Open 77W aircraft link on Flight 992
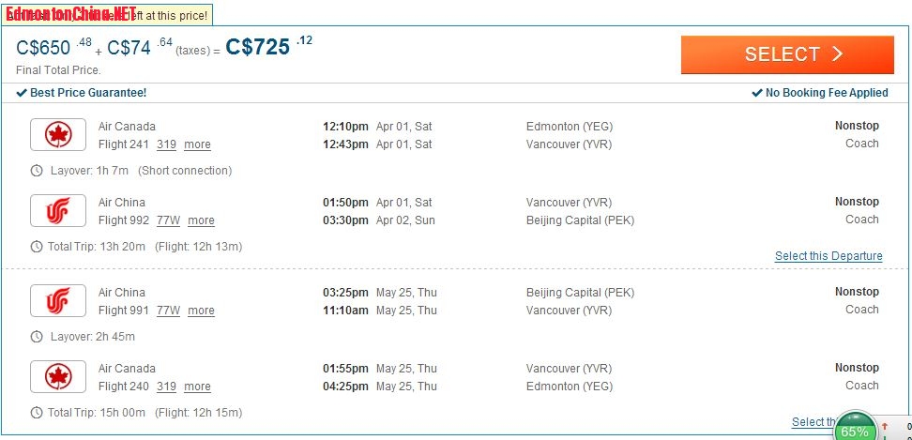Screen dimensions: 912x440 (x=169, y=220)
